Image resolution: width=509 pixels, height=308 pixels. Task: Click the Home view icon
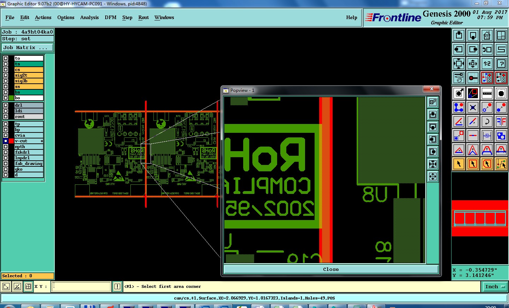coord(487,35)
